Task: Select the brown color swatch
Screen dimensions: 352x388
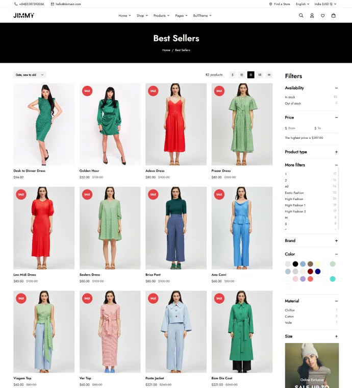Action: (310, 264)
